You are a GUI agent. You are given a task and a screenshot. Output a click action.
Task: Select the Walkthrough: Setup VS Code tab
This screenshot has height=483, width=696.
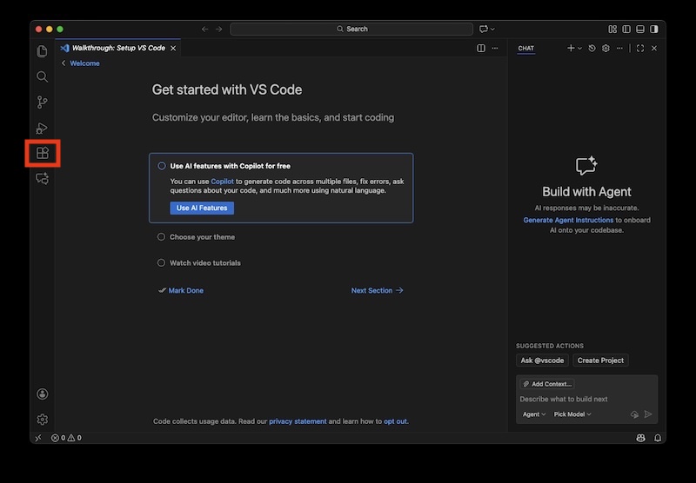[118, 48]
